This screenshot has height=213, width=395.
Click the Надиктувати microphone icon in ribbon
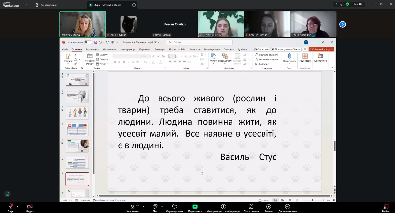(289, 56)
